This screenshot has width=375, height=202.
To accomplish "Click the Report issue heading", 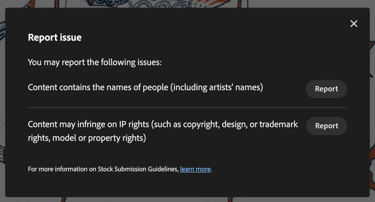I will pyautogui.click(x=55, y=37).
